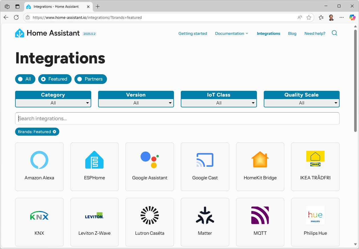Open the tab actions menu
The image size is (359, 249).
[x=17, y=6]
